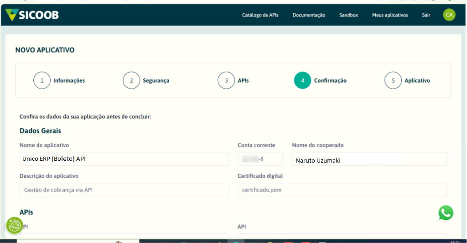Click the Aplicativo step label
467x243 pixels.
click(x=417, y=80)
